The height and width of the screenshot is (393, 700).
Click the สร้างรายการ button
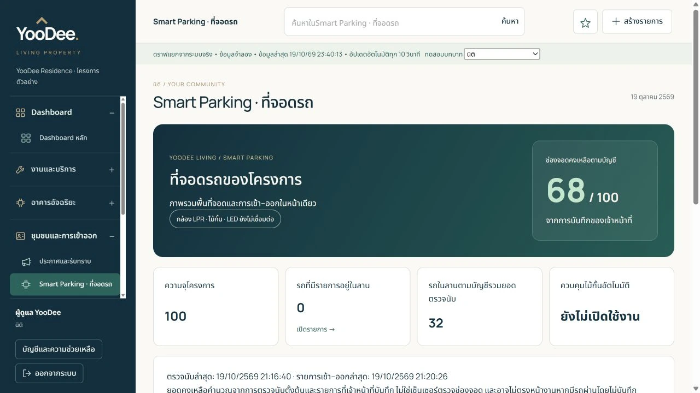pos(637,21)
